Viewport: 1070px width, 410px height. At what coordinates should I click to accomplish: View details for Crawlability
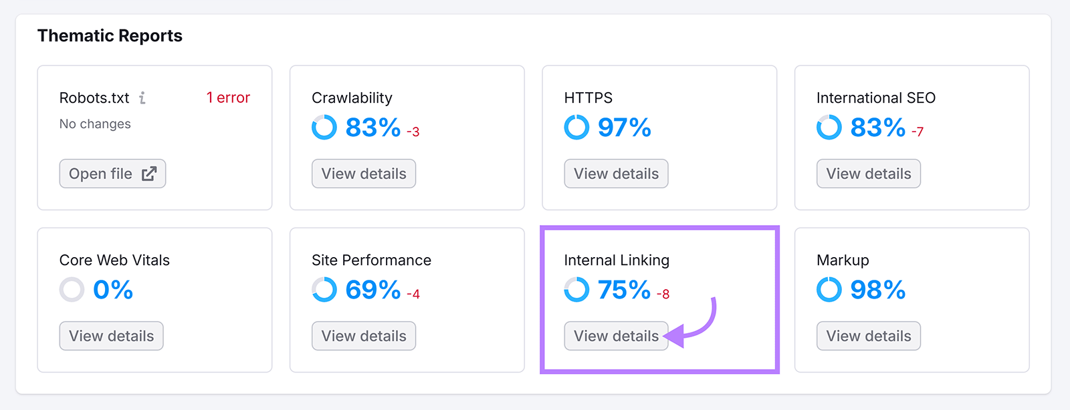point(363,174)
